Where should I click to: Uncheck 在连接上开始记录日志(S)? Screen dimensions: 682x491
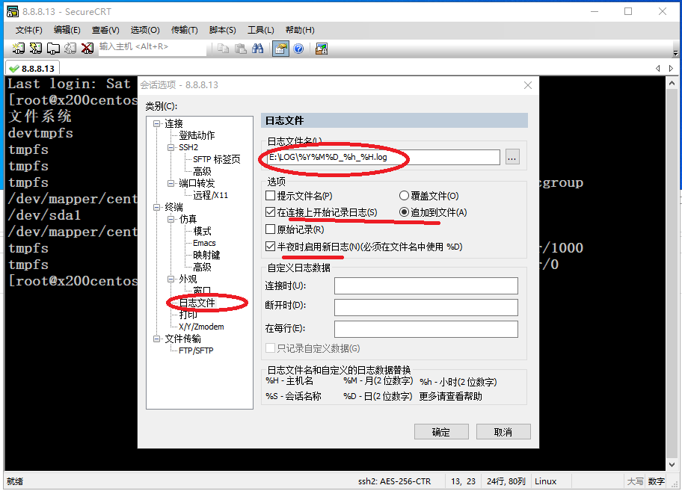tap(270, 212)
